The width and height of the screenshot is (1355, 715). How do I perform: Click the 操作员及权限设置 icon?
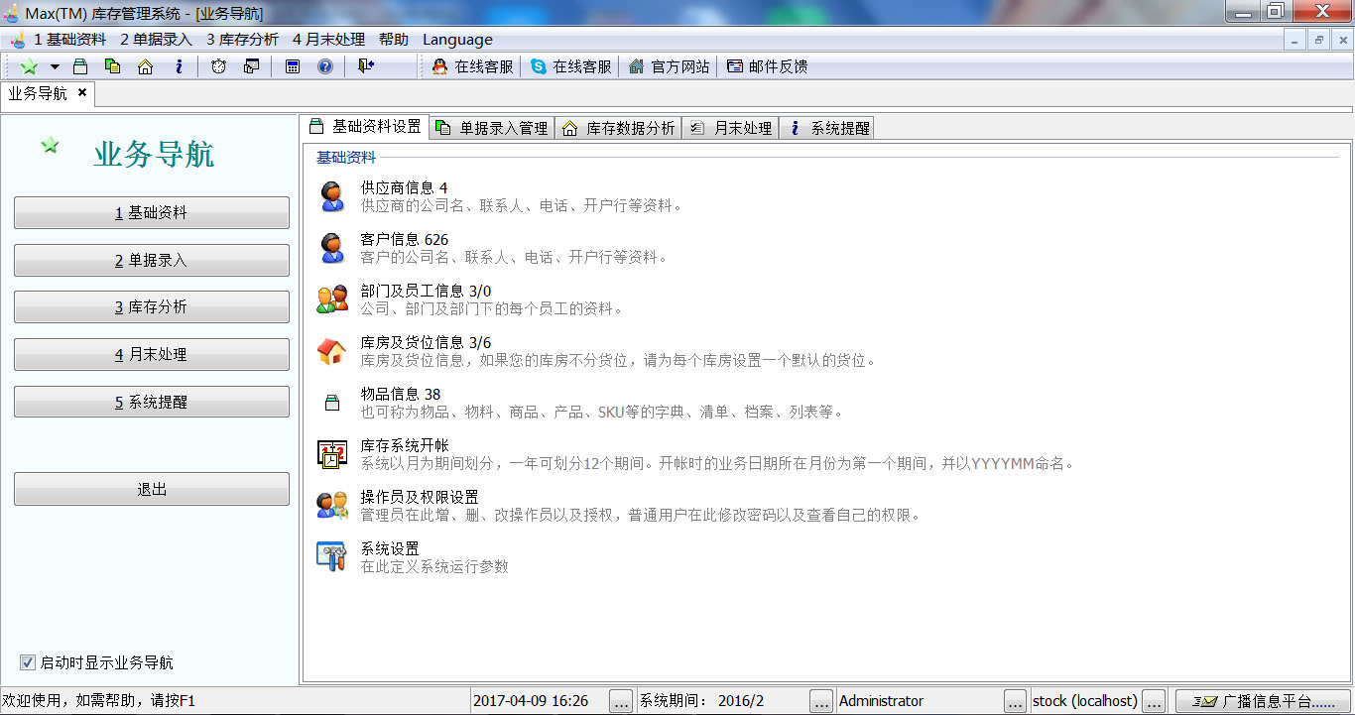[332, 506]
